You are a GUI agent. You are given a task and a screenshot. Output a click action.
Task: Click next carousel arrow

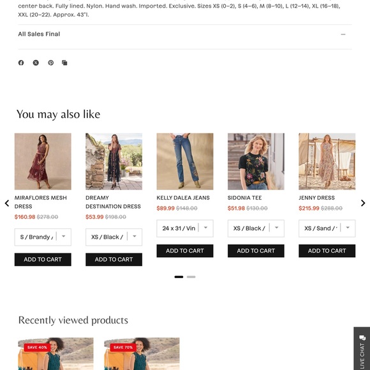pos(363,203)
